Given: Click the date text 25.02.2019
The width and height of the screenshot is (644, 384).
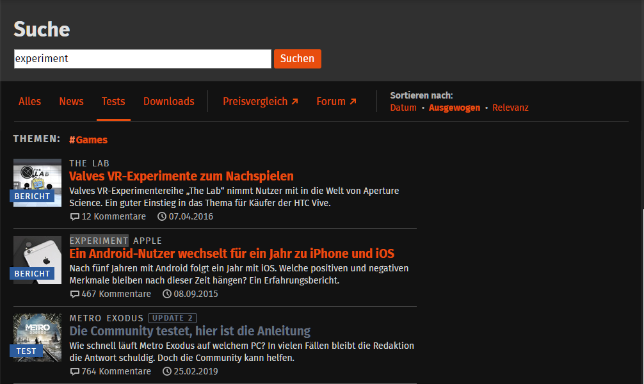Looking at the screenshot, I should (196, 371).
